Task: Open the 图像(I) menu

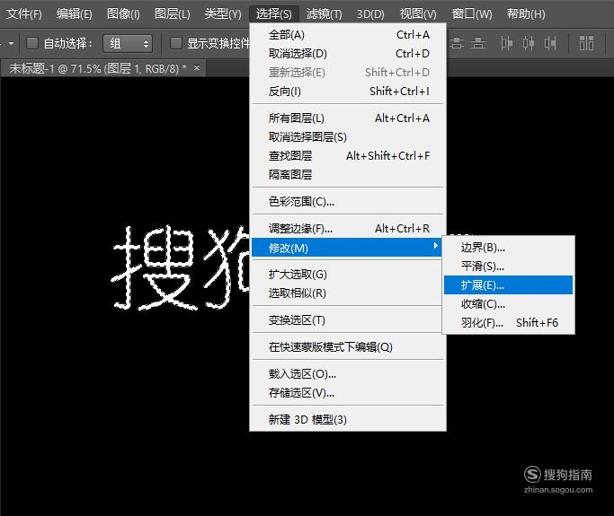Action: (123, 14)
